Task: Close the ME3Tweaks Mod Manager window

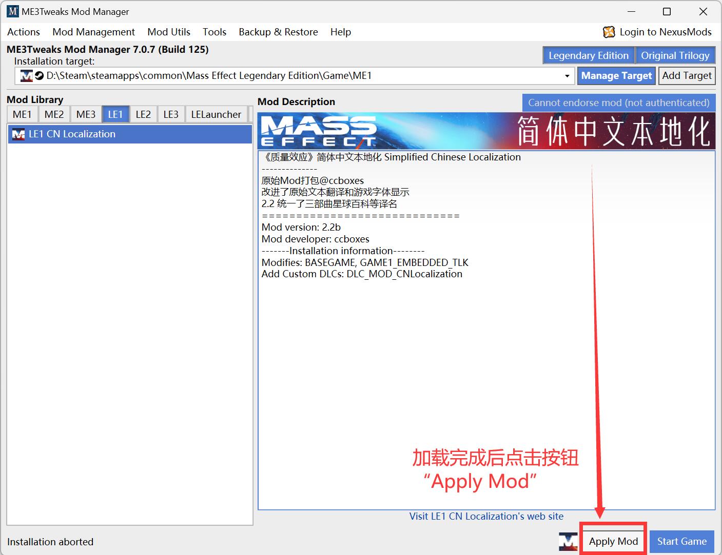Action: coord(703,11)
